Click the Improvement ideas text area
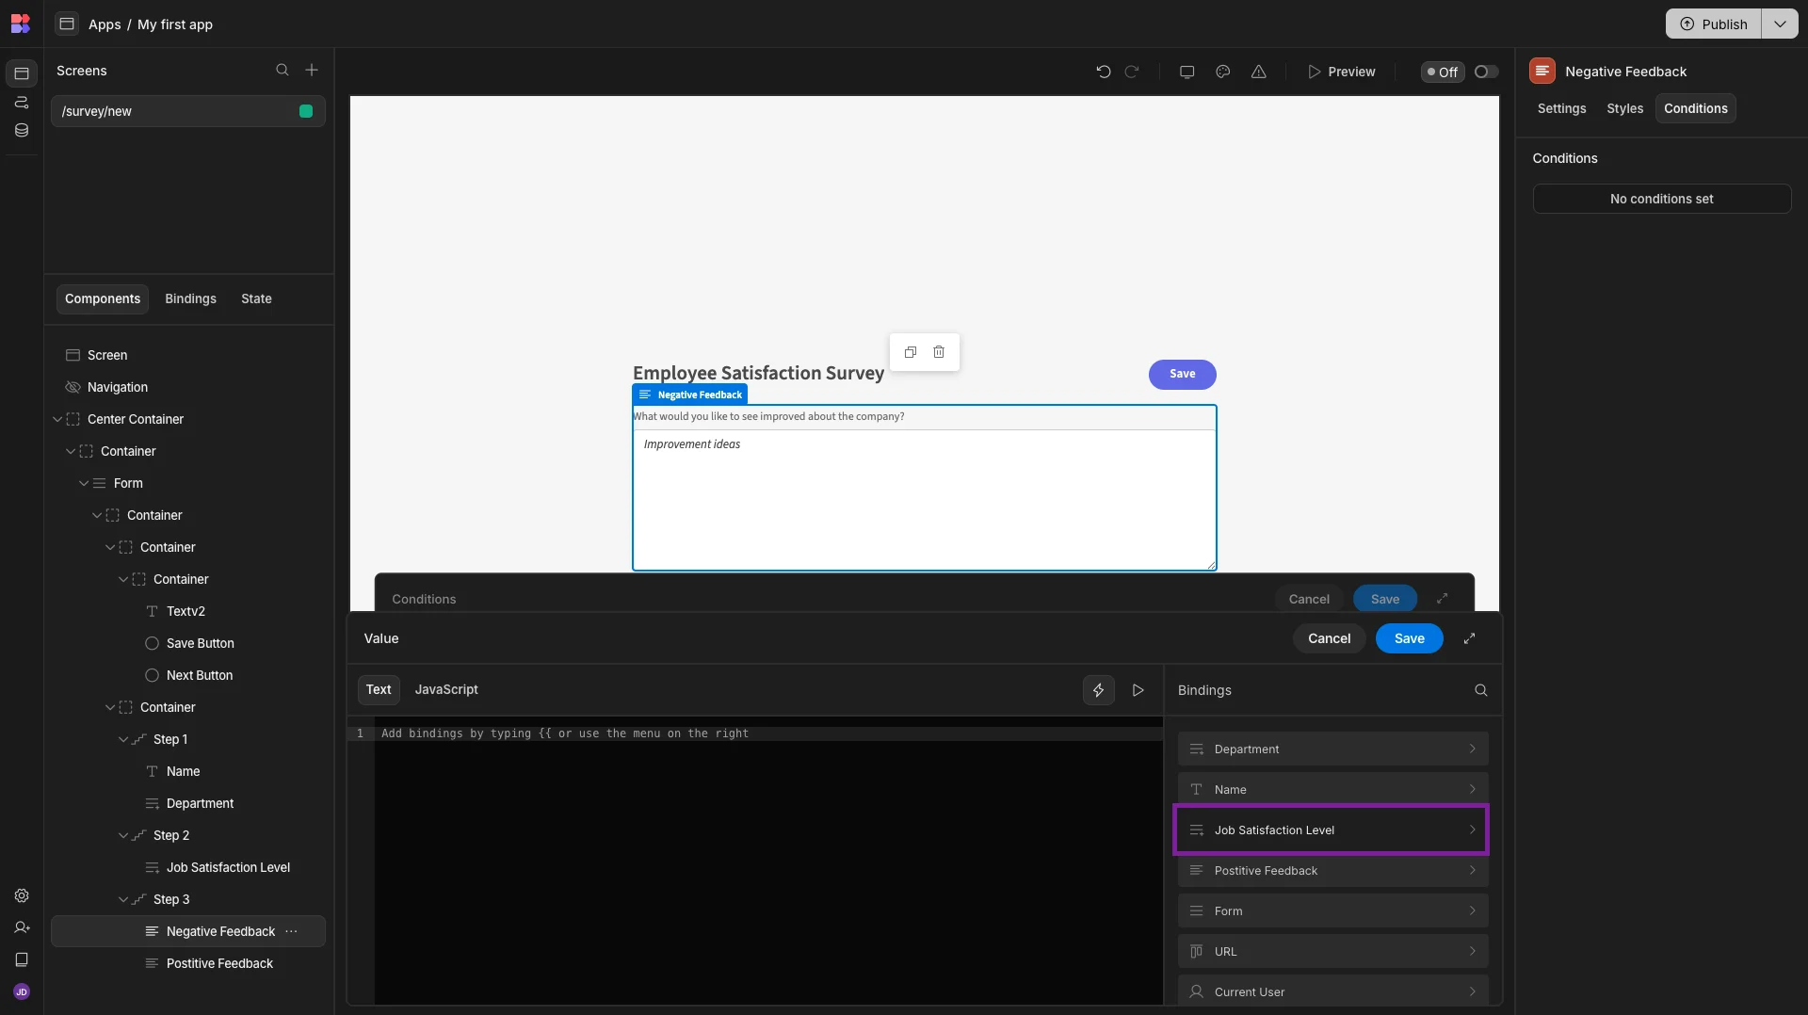 (x=924, y=499)
